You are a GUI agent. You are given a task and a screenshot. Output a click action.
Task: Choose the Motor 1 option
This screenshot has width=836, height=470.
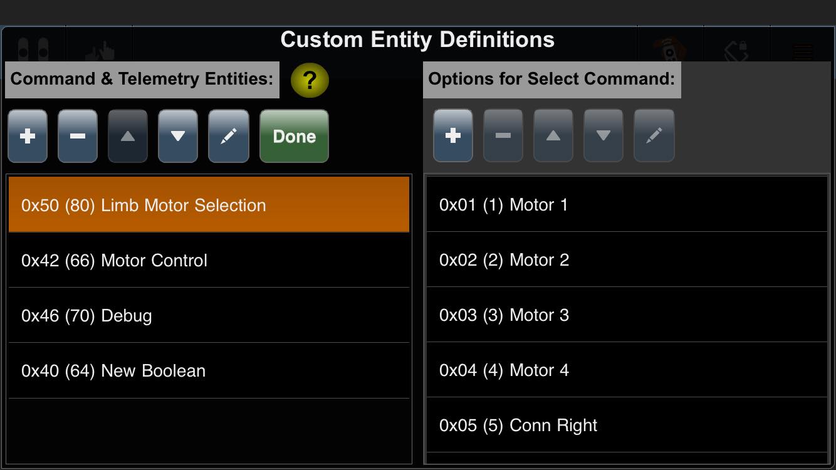[627, 204]
